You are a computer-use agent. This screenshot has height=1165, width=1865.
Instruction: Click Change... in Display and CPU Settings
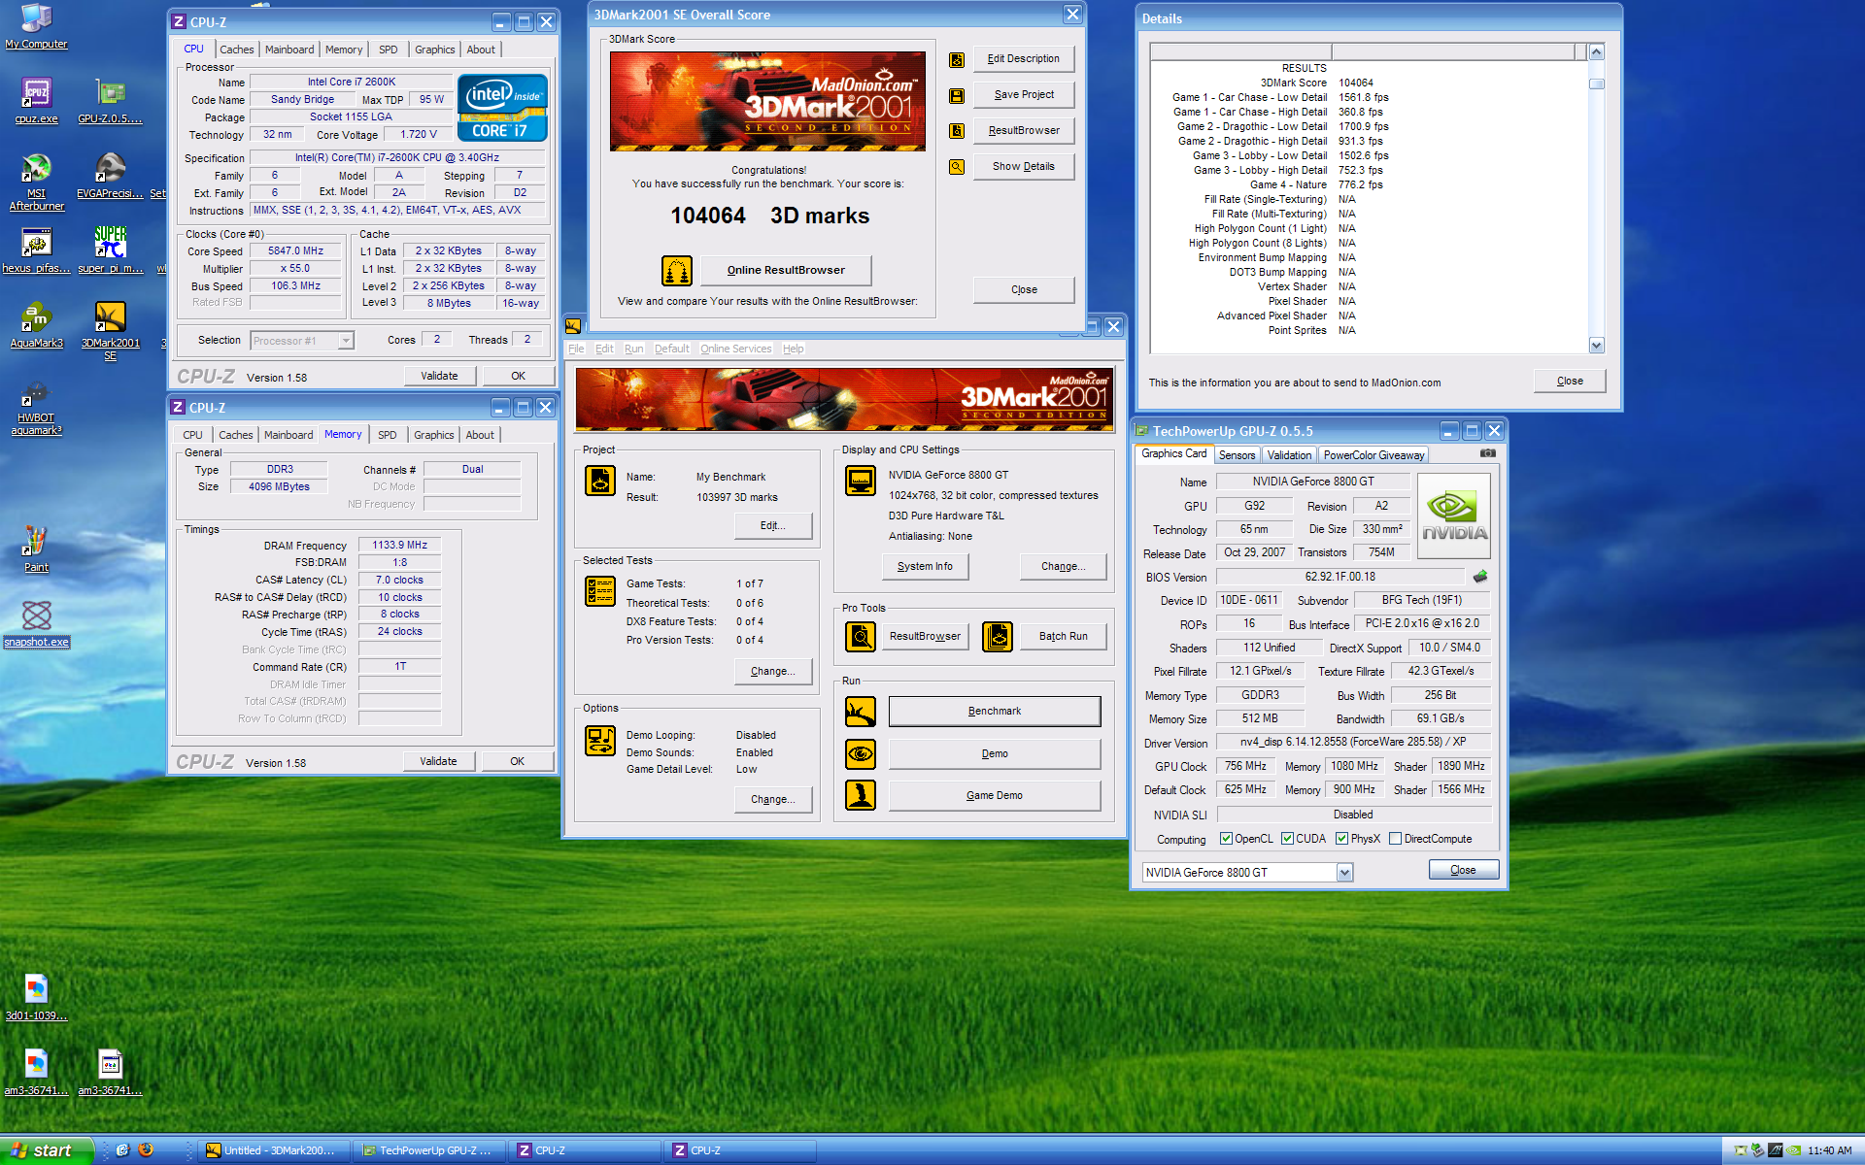(x=1064, y=567)
